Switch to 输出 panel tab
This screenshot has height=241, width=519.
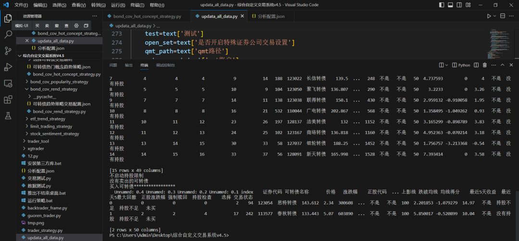pos(129,65)
